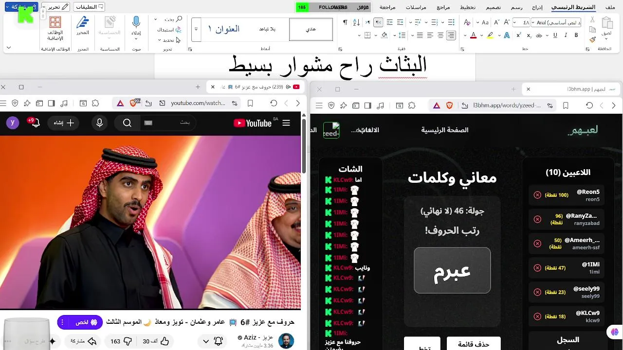Open YouTube hamburger guide menu

(x=286, y=123)
